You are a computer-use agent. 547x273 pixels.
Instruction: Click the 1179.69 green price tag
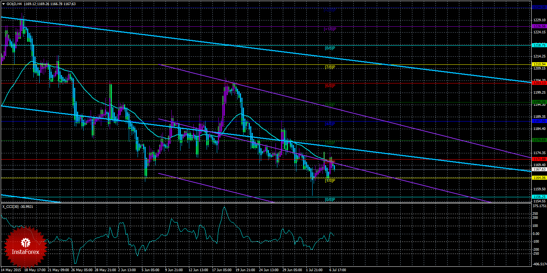point(539,140)
